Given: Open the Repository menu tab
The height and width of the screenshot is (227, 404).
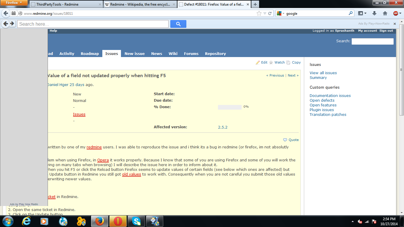Looking at the screenshot, I should pos(215,53).
